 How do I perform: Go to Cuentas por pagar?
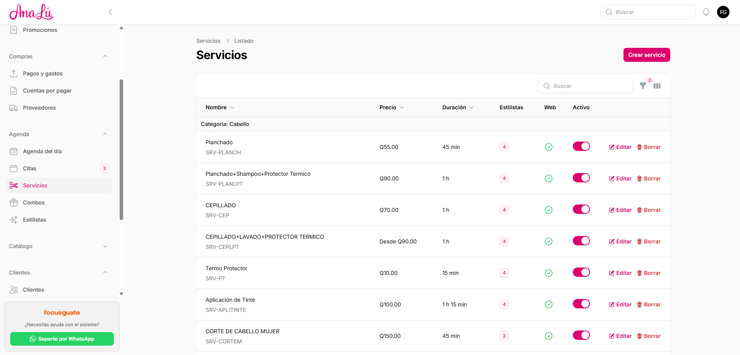click(59, 91)
